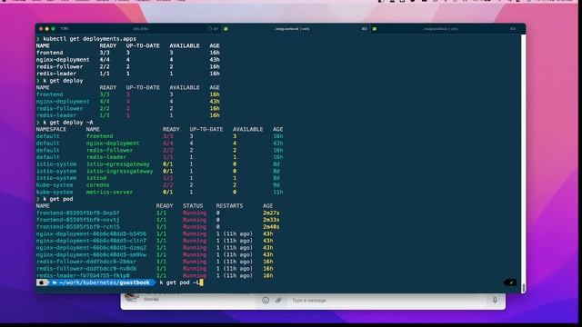Click the checkmark status badge at prompt's right
The height and width of the screenshot is (327, 582).
[x=510, y=282]
